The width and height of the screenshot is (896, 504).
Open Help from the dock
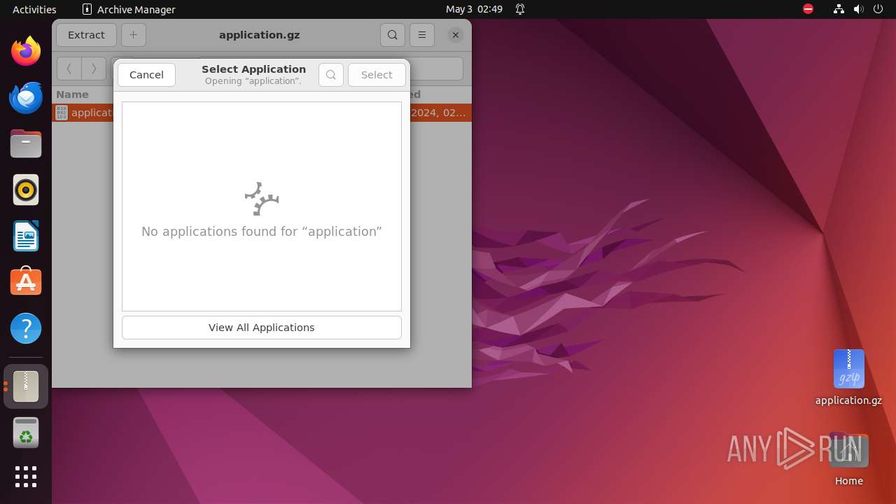coord(26,328)
